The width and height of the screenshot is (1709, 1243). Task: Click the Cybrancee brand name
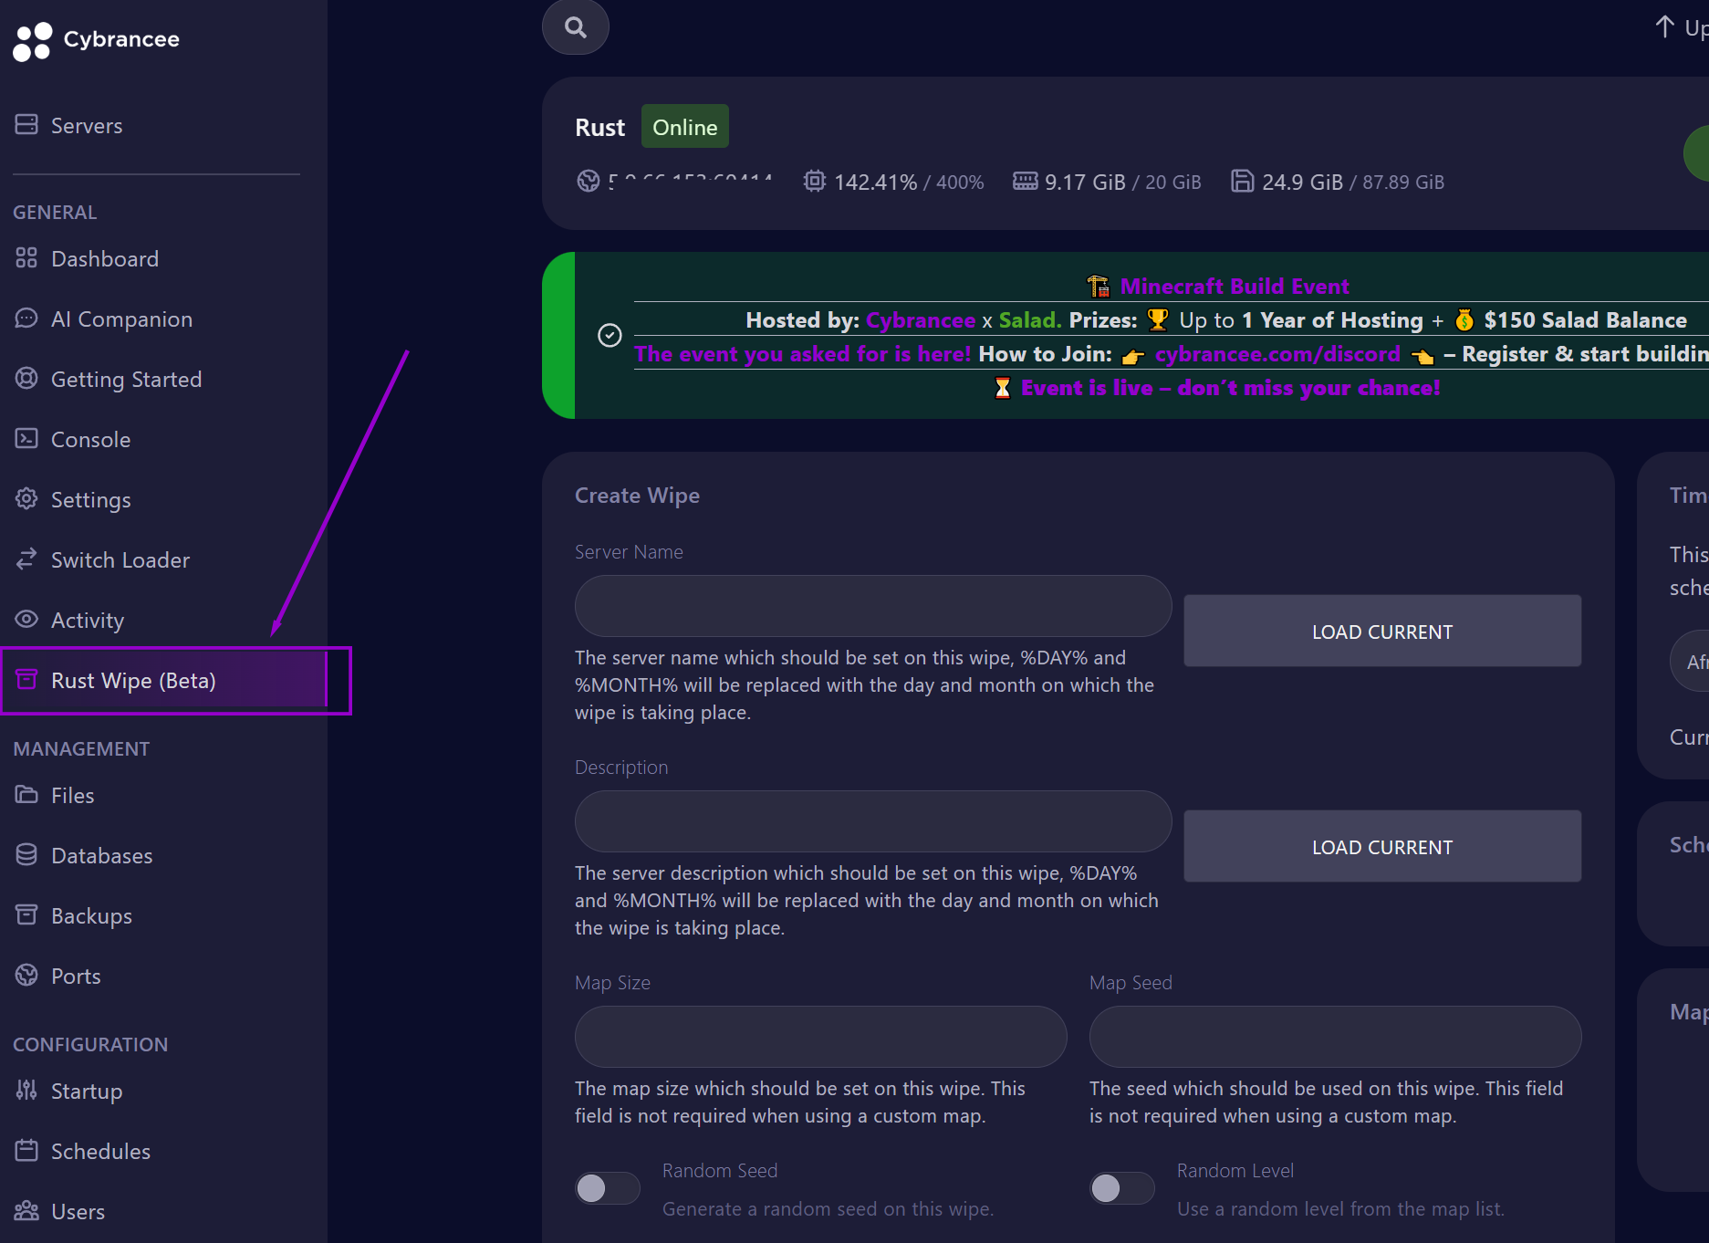coord(121,39)
